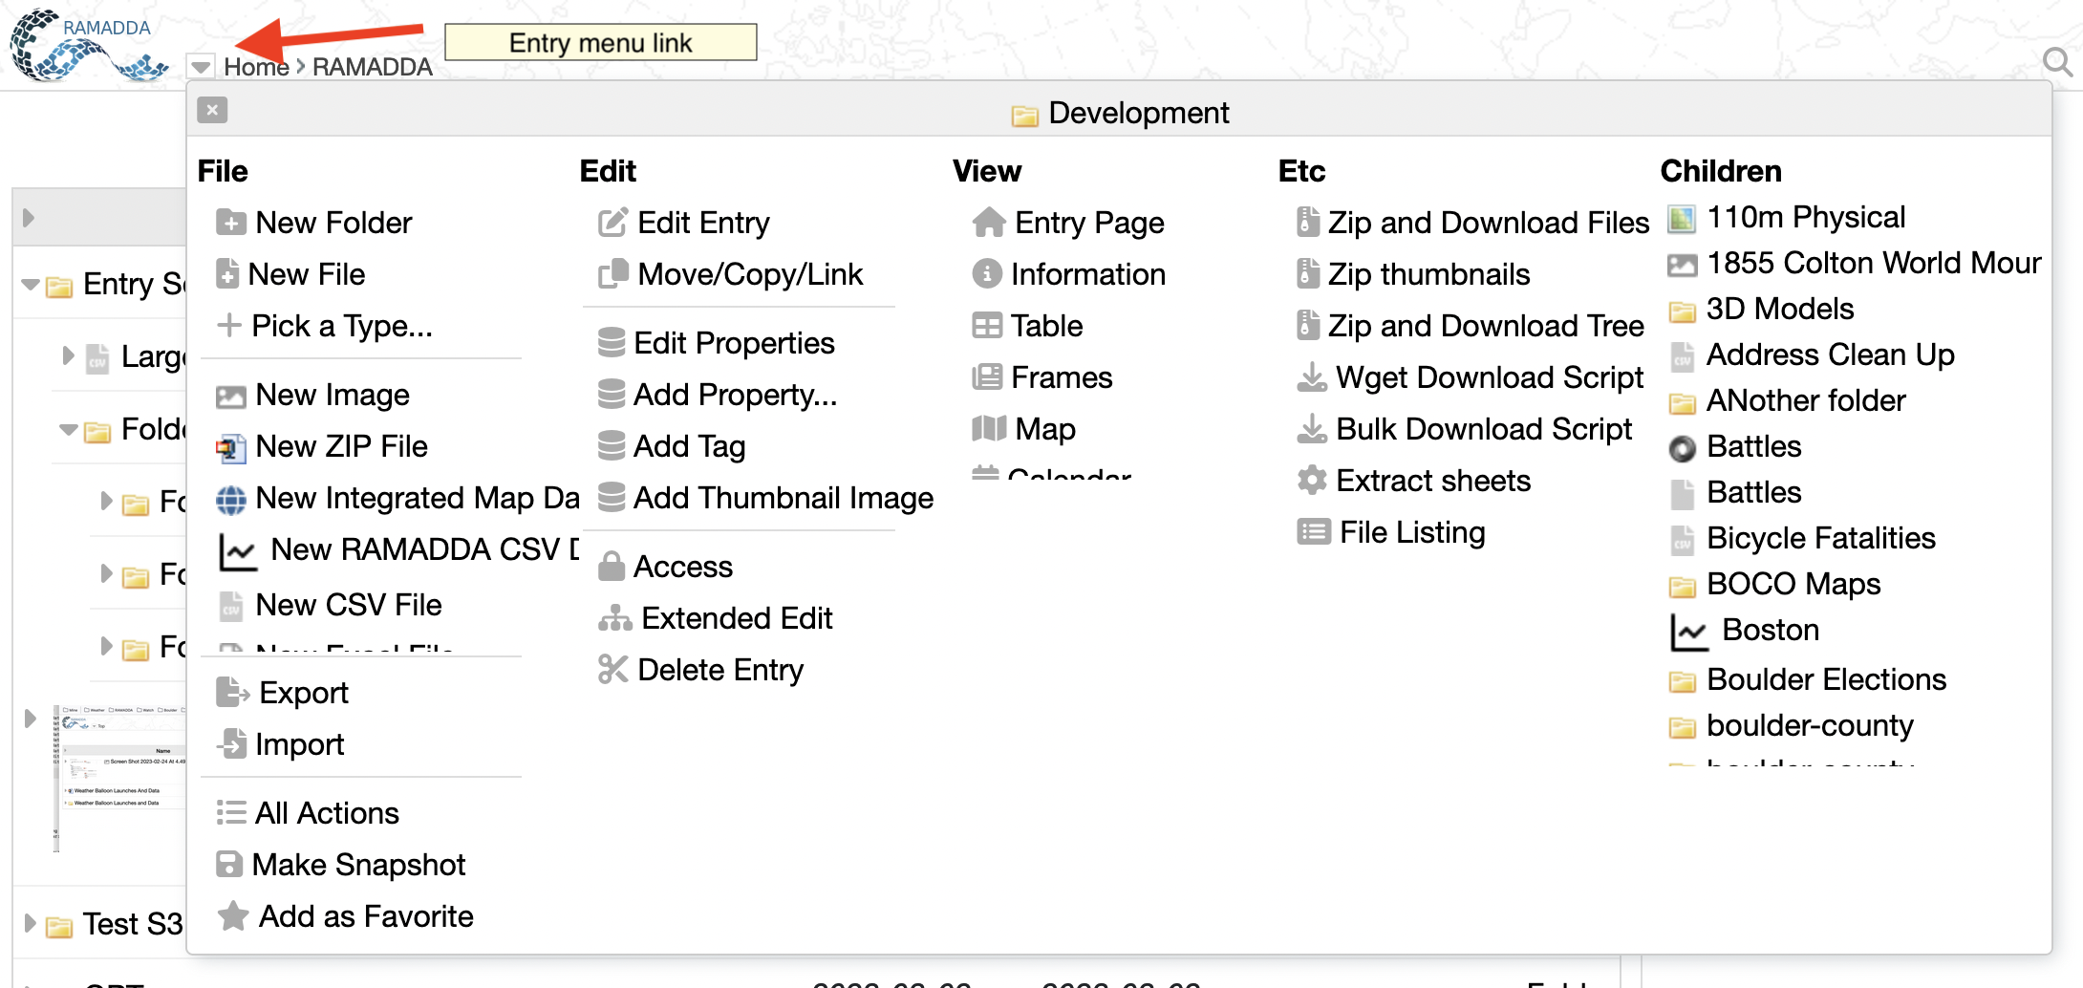Expand the Larg... CSV entry row

68,355
